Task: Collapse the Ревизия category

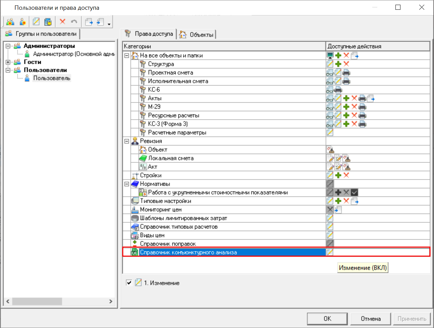Action: click(x=127, y=141)
